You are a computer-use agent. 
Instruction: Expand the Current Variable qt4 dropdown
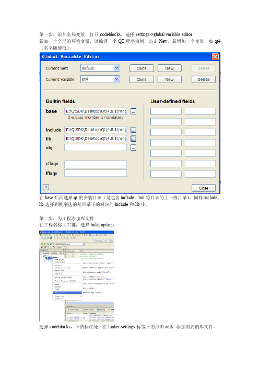(x=116, y=79)
